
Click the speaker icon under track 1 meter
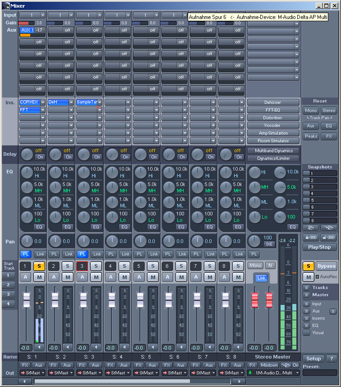coord(40,347)
